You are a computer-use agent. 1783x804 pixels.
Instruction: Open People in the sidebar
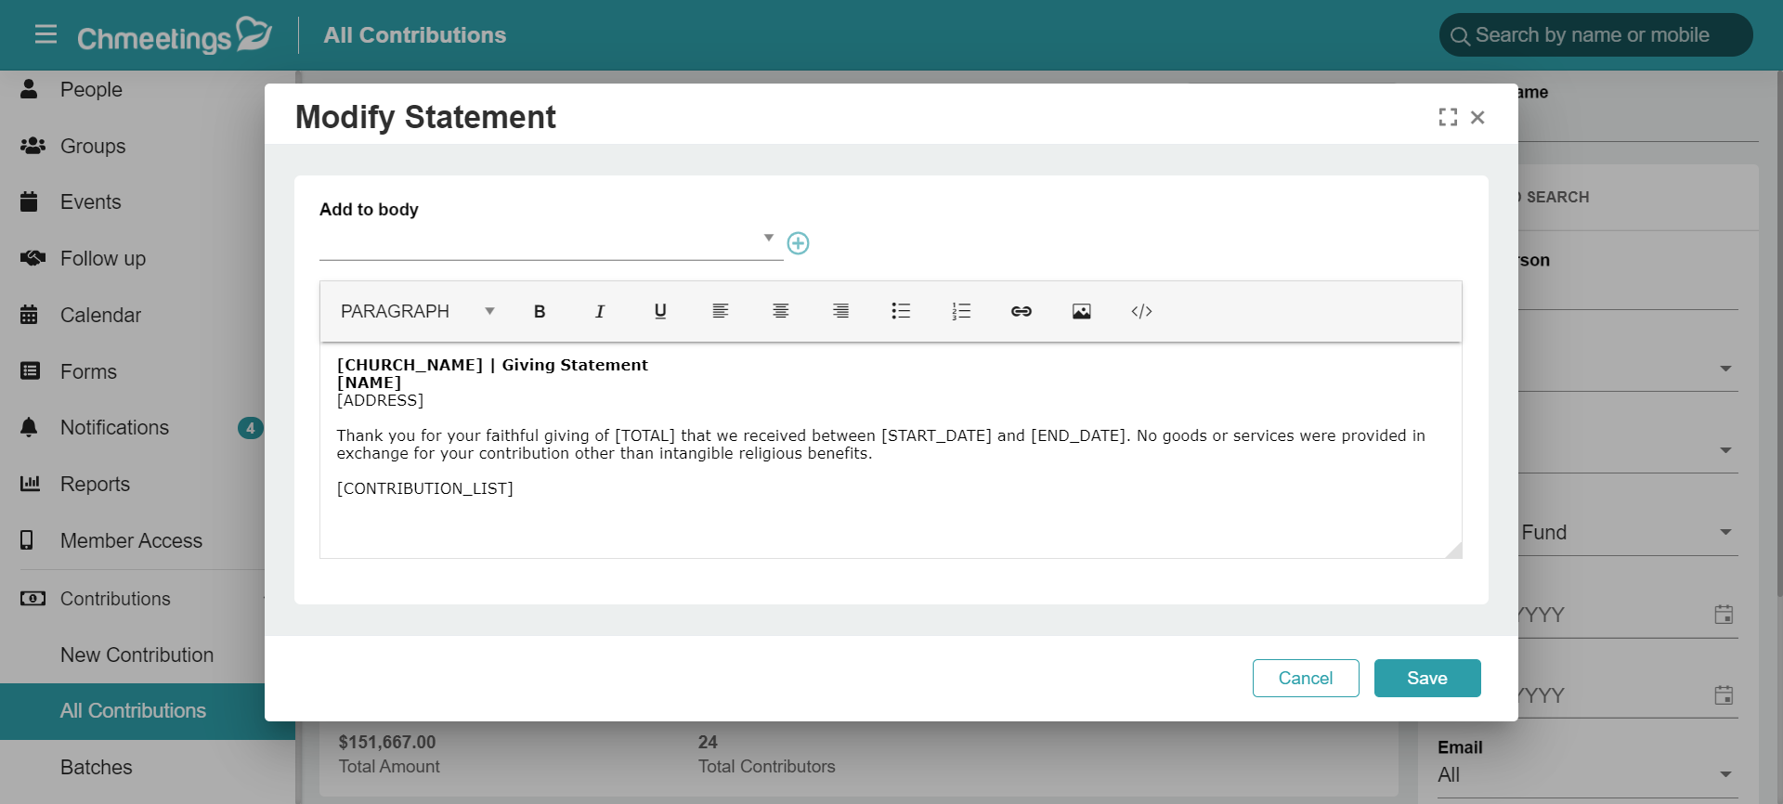tap(91, 89)
